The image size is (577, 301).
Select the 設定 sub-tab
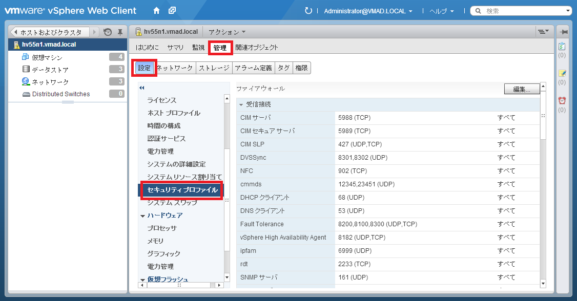click(x=145, y=68)
